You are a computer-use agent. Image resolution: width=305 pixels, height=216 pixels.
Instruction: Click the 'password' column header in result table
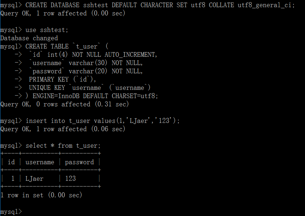click(x=79, y=162)
